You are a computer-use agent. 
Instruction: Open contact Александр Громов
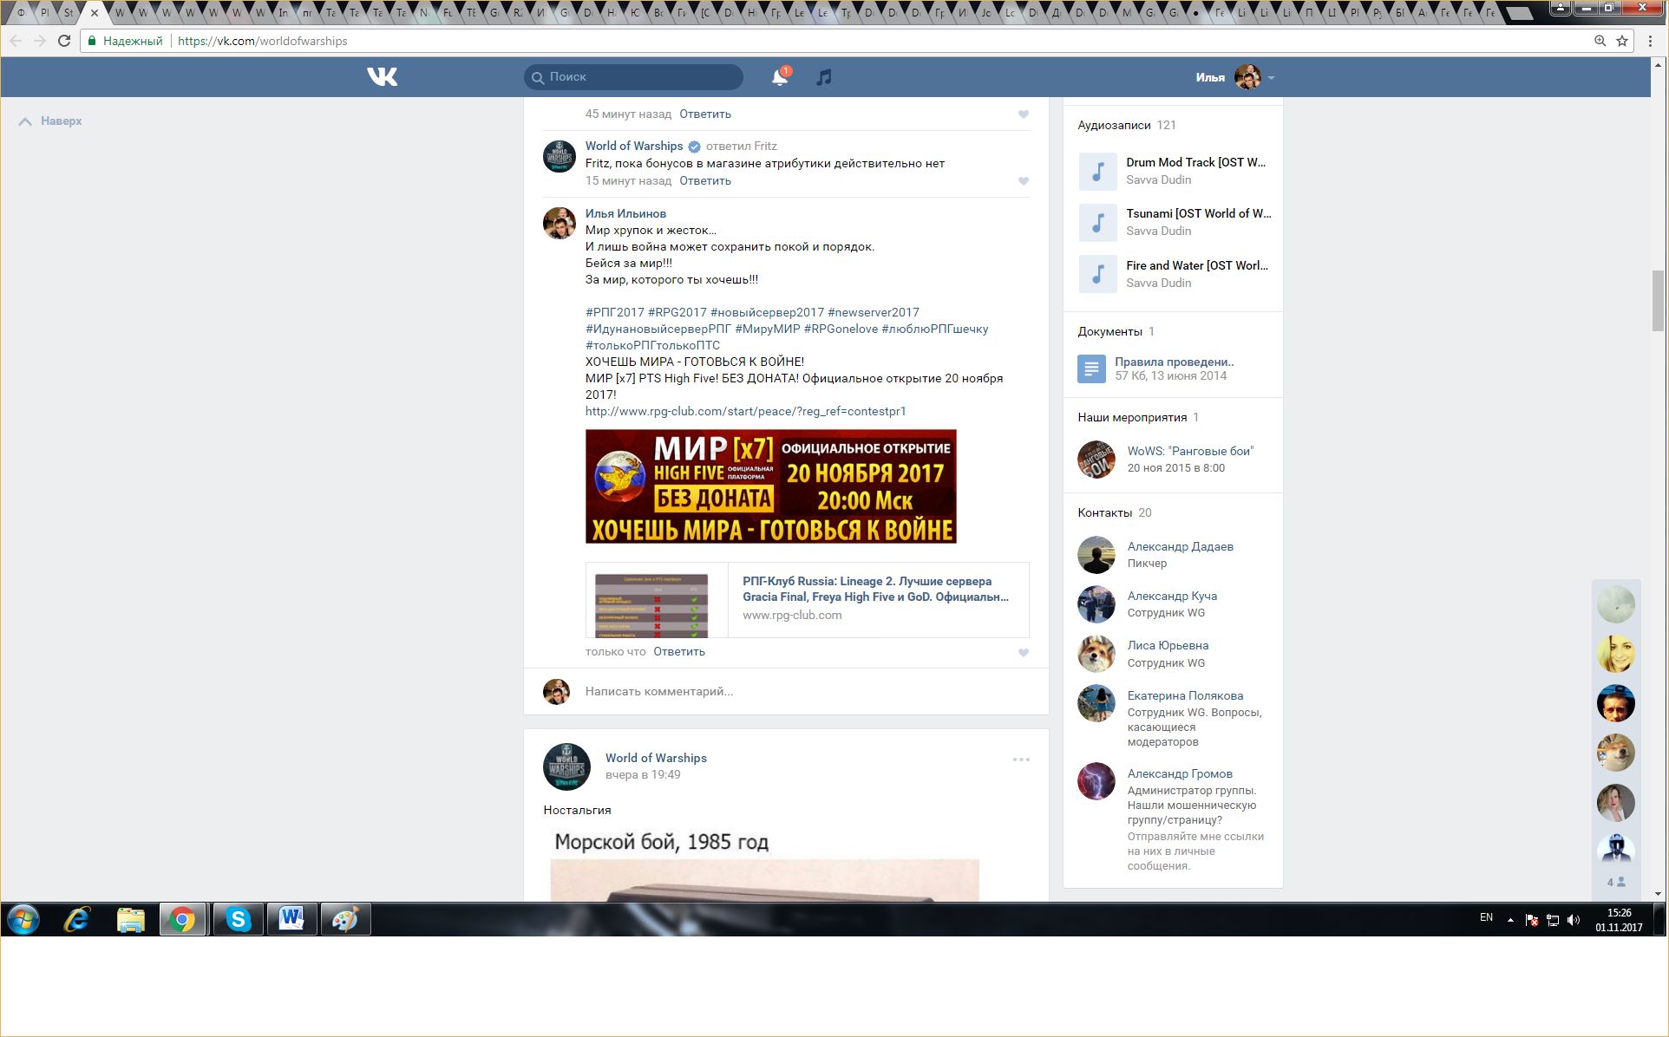(1180, 773)
